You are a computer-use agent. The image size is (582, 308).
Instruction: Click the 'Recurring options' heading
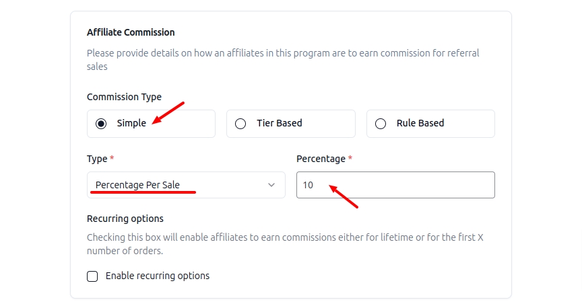(x=125, y=219)
